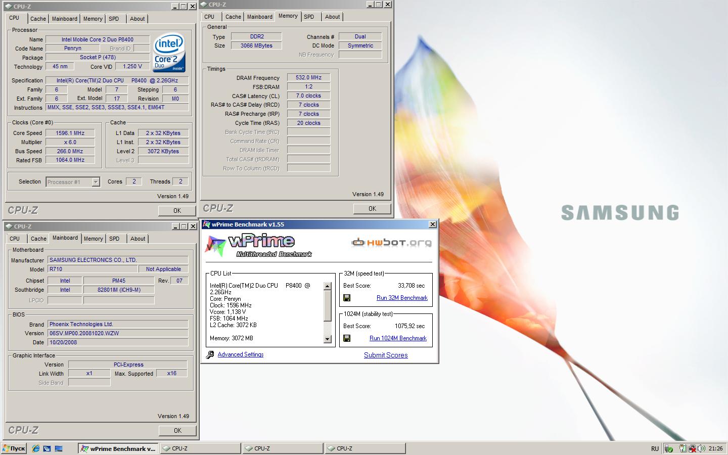Click the RU language indicator in the tray

point(655,448)
